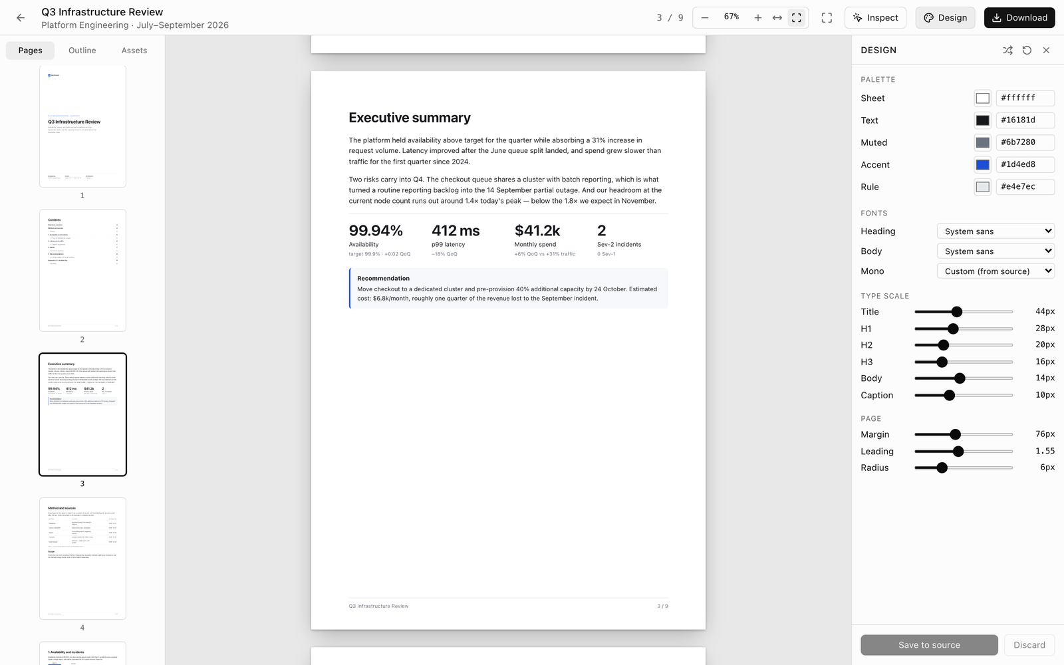Edit the Sheet hex field #ffffff

[1025, 98]
